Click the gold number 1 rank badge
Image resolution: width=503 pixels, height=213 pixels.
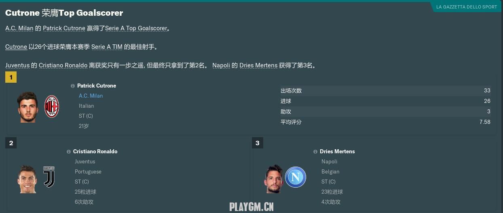pyautogui.click(x=11, y=77)
